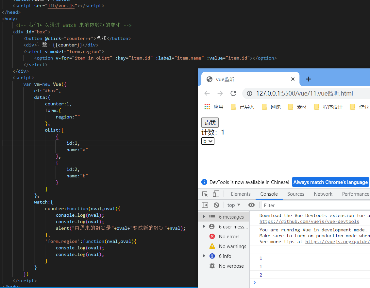Click the id:2 line in code

[73, 170]
